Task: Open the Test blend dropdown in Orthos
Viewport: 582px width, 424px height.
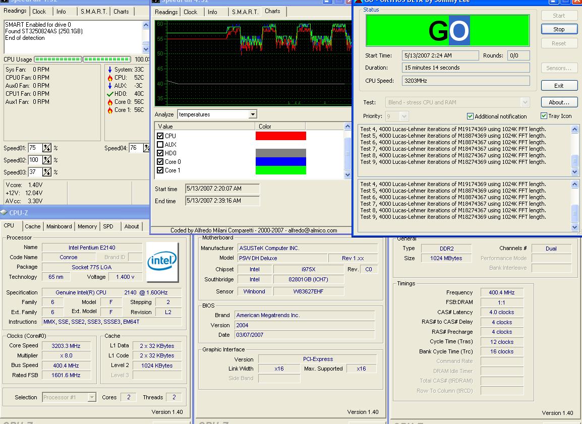Action: 525,102
